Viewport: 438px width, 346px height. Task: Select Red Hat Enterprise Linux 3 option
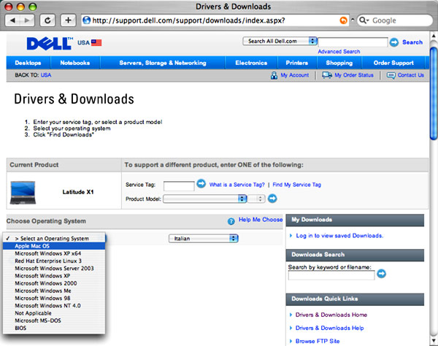(54, 261)
